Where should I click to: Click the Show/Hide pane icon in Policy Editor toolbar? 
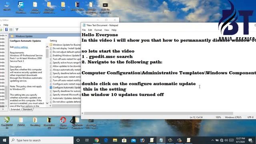pos(11,30)
